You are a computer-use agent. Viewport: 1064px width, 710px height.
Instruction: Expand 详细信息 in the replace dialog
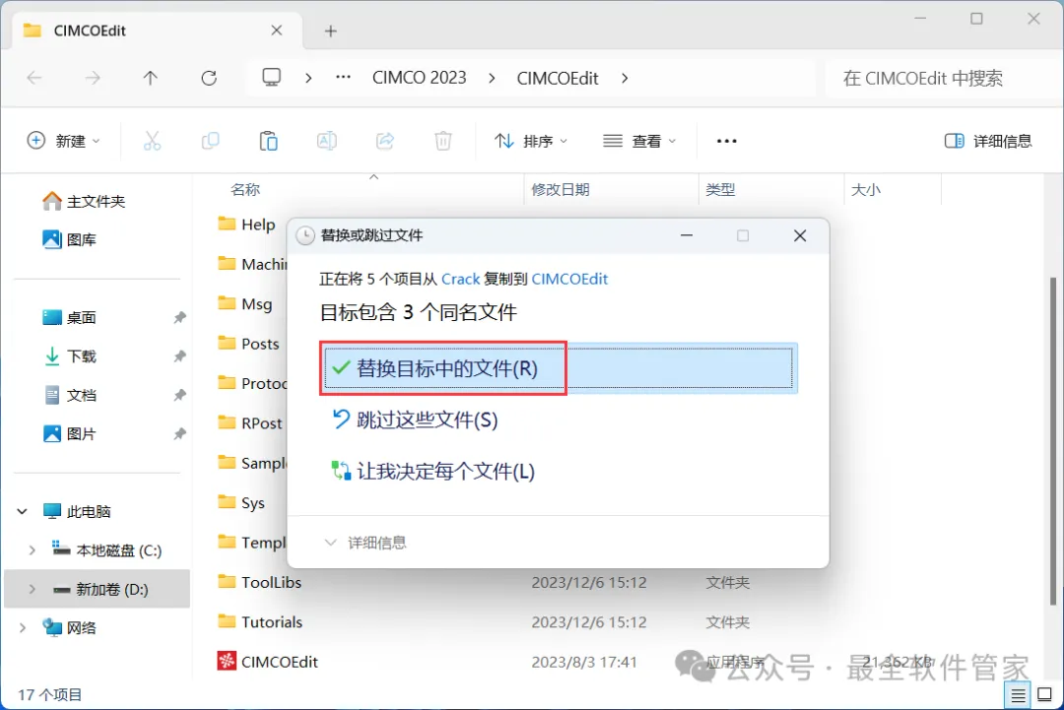click(x=366, y=543)
